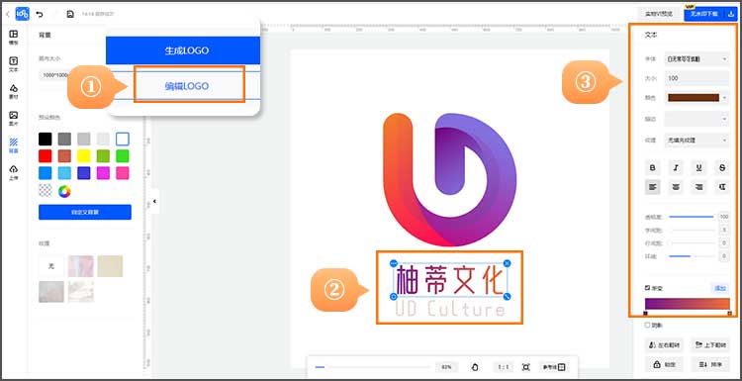
Task: Click the delete handle on selected text box
Action: pyautogui.click(x=508, y=262)
